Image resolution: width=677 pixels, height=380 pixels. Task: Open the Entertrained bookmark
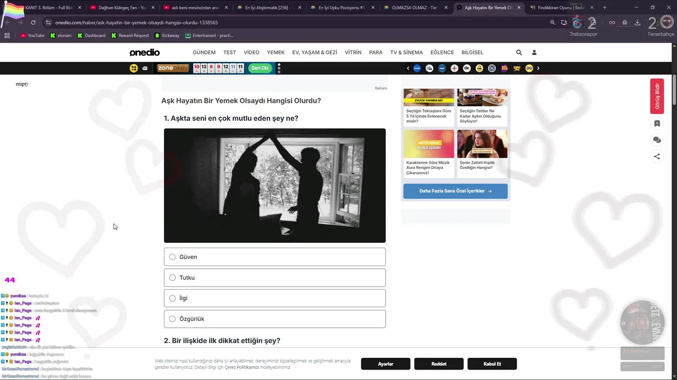tap(209, 35)
